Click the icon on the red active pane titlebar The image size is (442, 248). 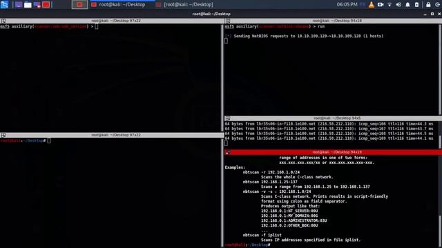tap(227, 152)
